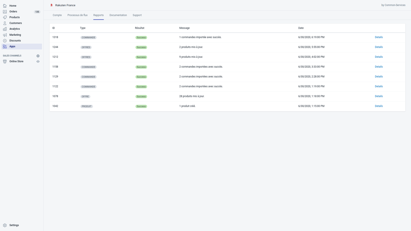This screenshot has height=231, width=411.
Task: Click the Apps grid icon
Action: click(5, 46)
